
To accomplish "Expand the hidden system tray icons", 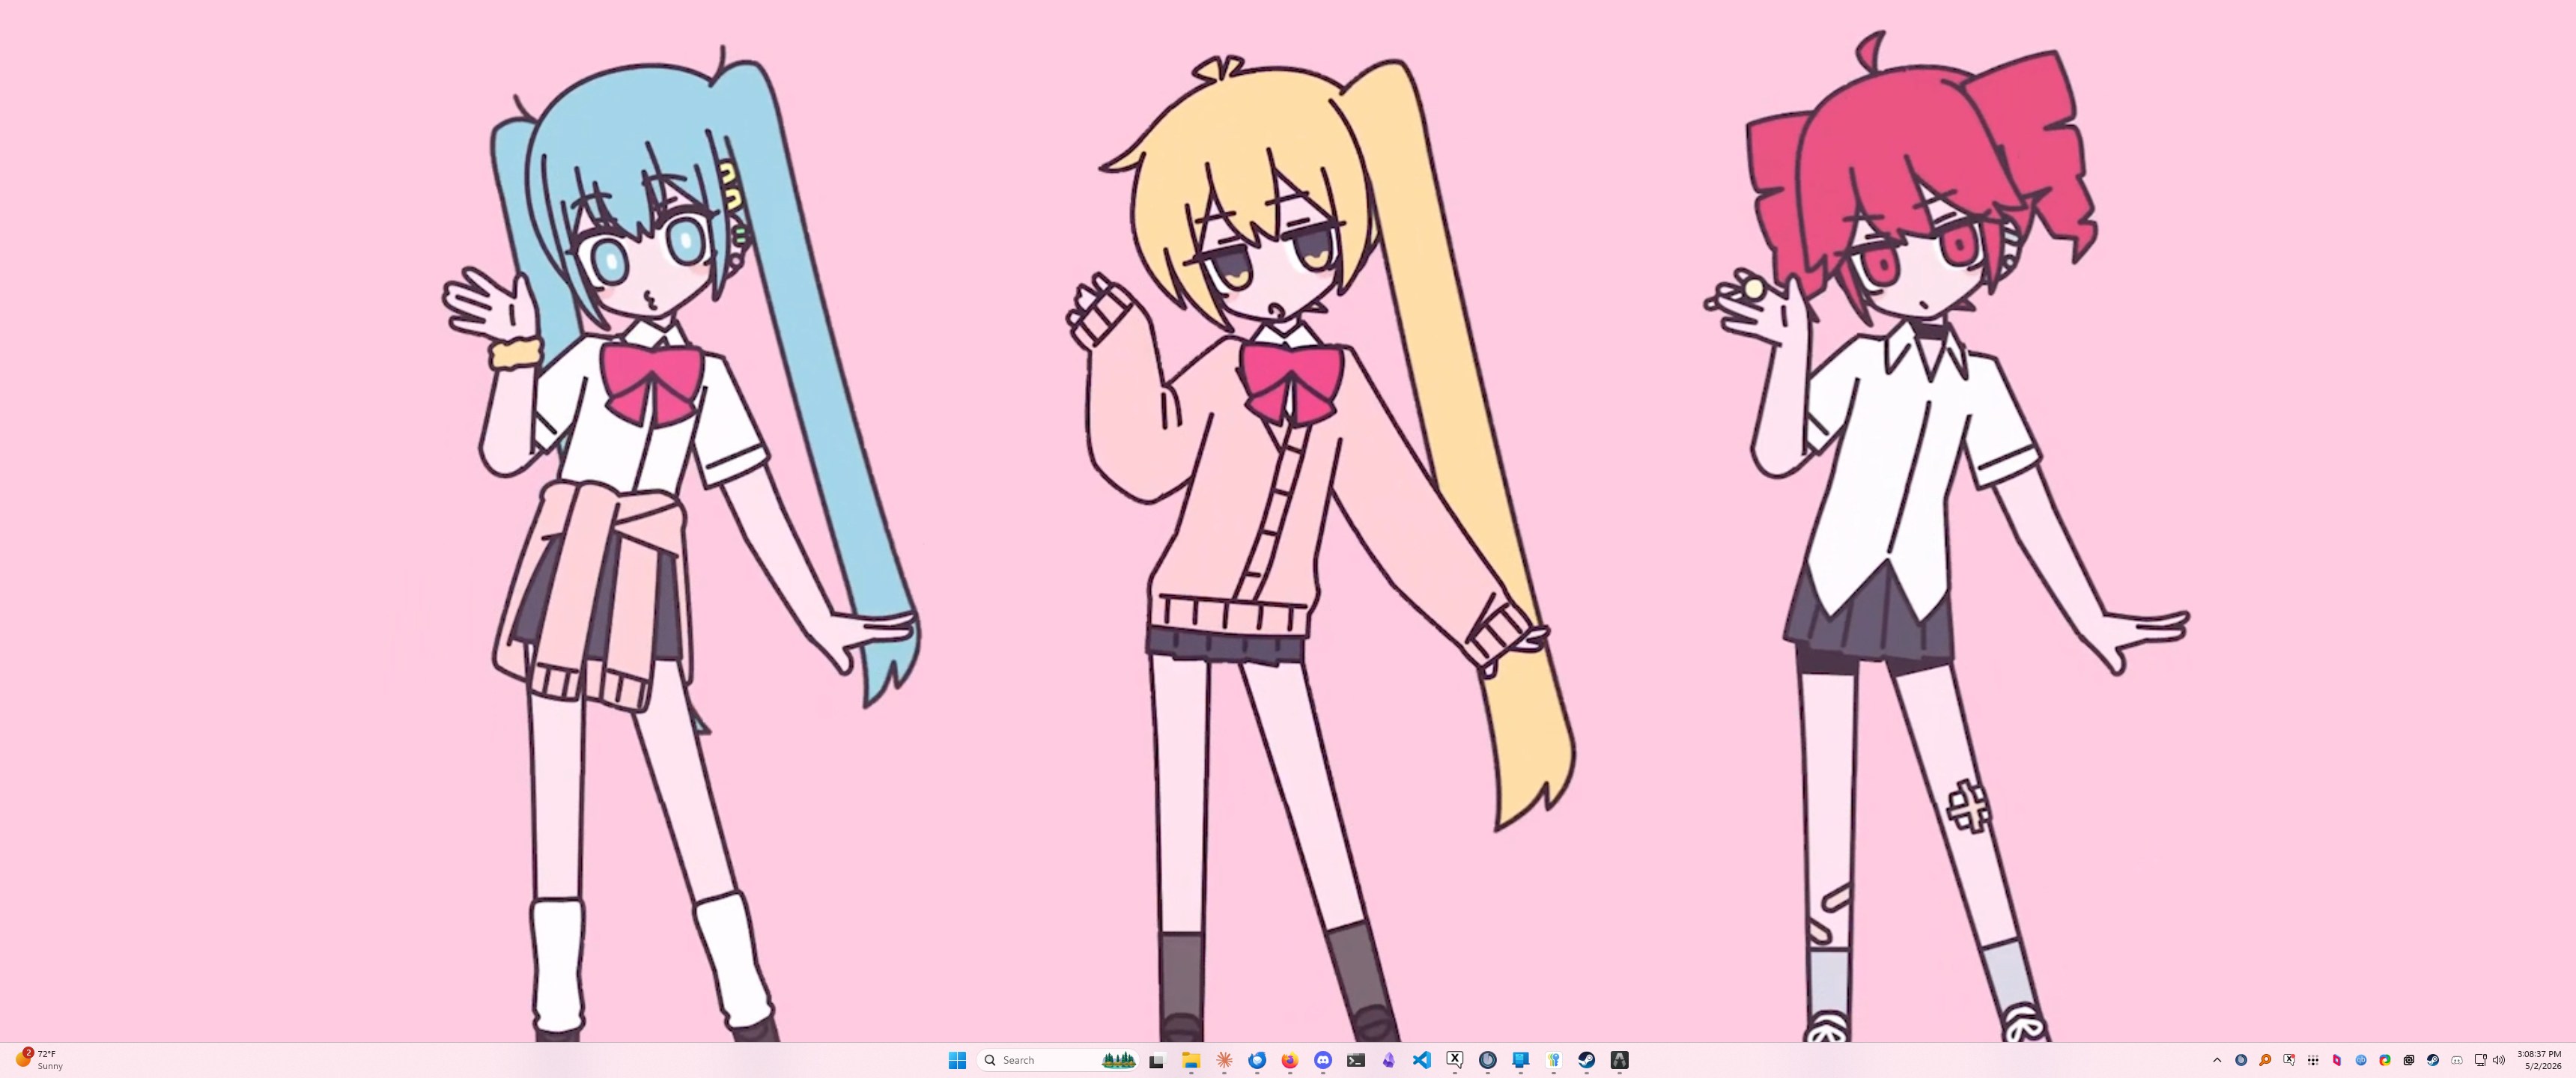I will [2218, 1060].
